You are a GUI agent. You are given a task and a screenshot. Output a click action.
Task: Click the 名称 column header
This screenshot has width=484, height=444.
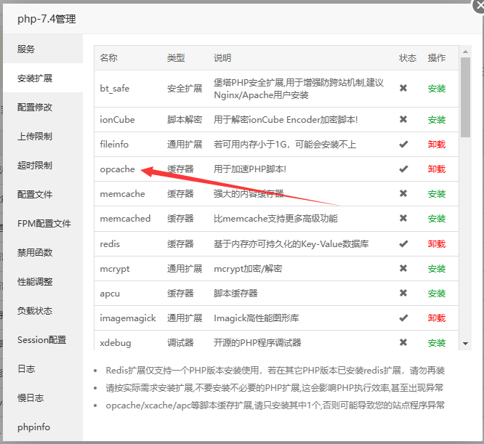click(x=109, y=57)
